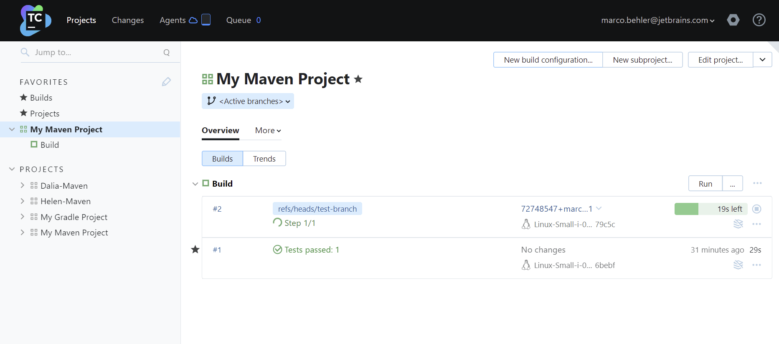Switch to the Trends view

click(264, 159)
